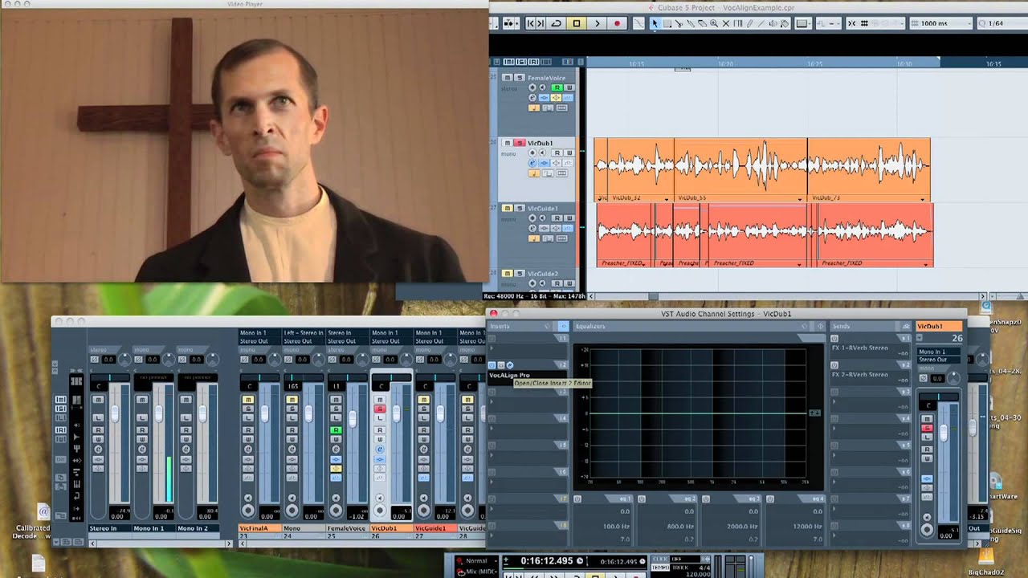Activate the eq 1 band power button

577,499
